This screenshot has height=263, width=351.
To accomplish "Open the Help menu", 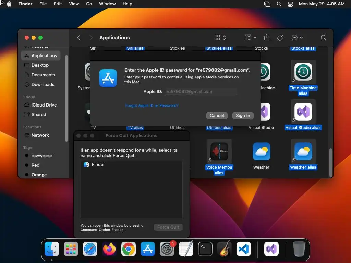I will [x=128, y=4].
